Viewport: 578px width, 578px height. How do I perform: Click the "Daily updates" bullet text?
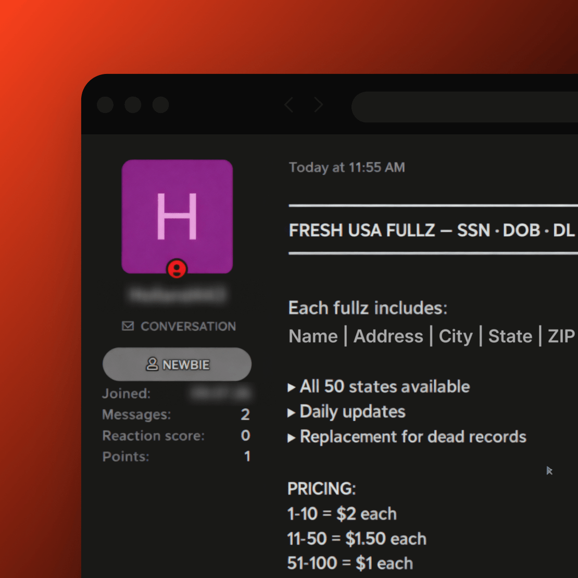tap(353, 412)
